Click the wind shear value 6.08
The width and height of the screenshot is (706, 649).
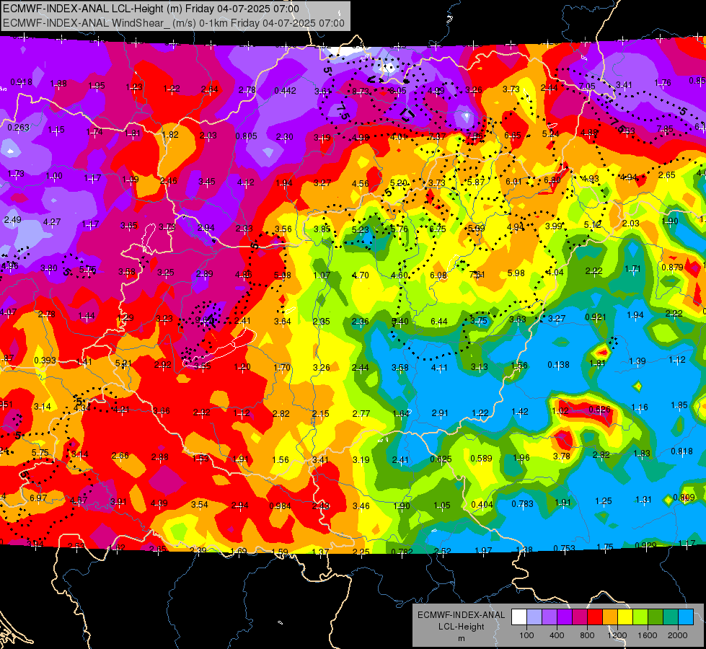438,275
